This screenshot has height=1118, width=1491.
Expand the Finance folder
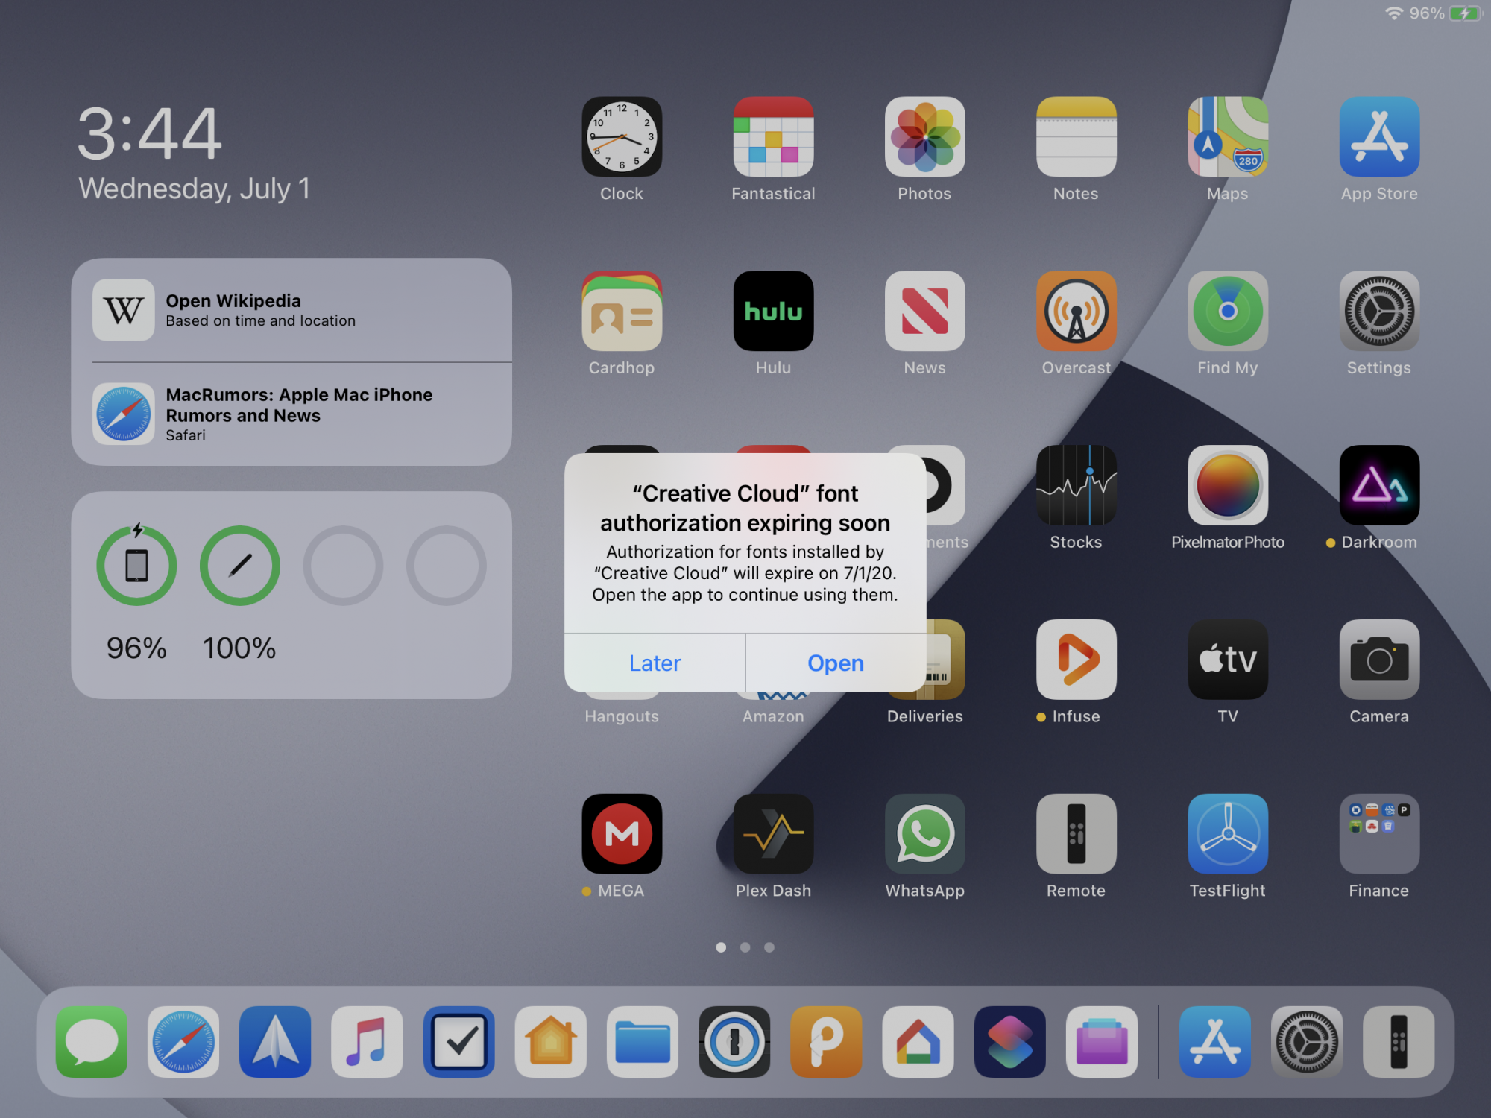pos(1378,834)
